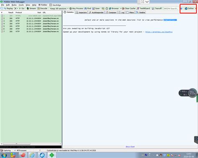The image size is (198, 158).
Task: Toggle Decode option in toolbar
Action: point(42,8)
